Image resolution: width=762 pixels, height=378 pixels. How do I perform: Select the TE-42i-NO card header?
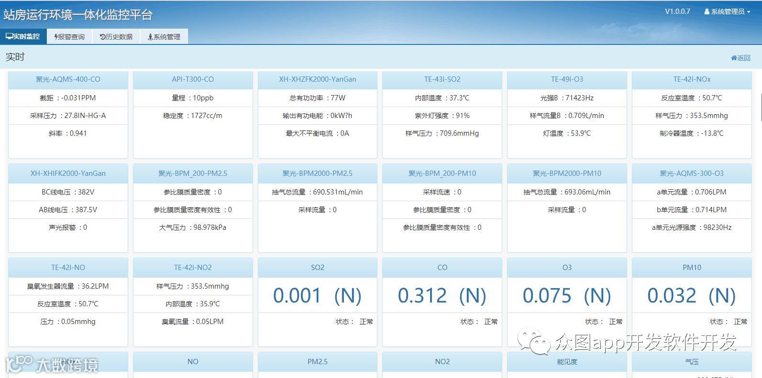[x=68, y=268]
